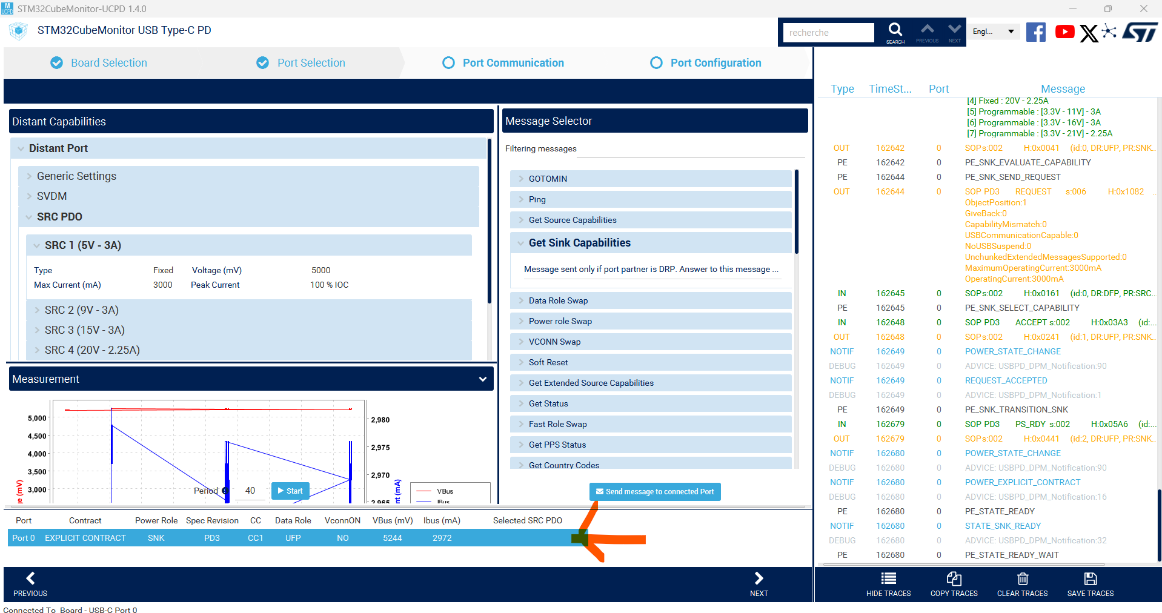
Task: Open the language selection dropdown
Action: pyautogui.click(x=993, y=31)
